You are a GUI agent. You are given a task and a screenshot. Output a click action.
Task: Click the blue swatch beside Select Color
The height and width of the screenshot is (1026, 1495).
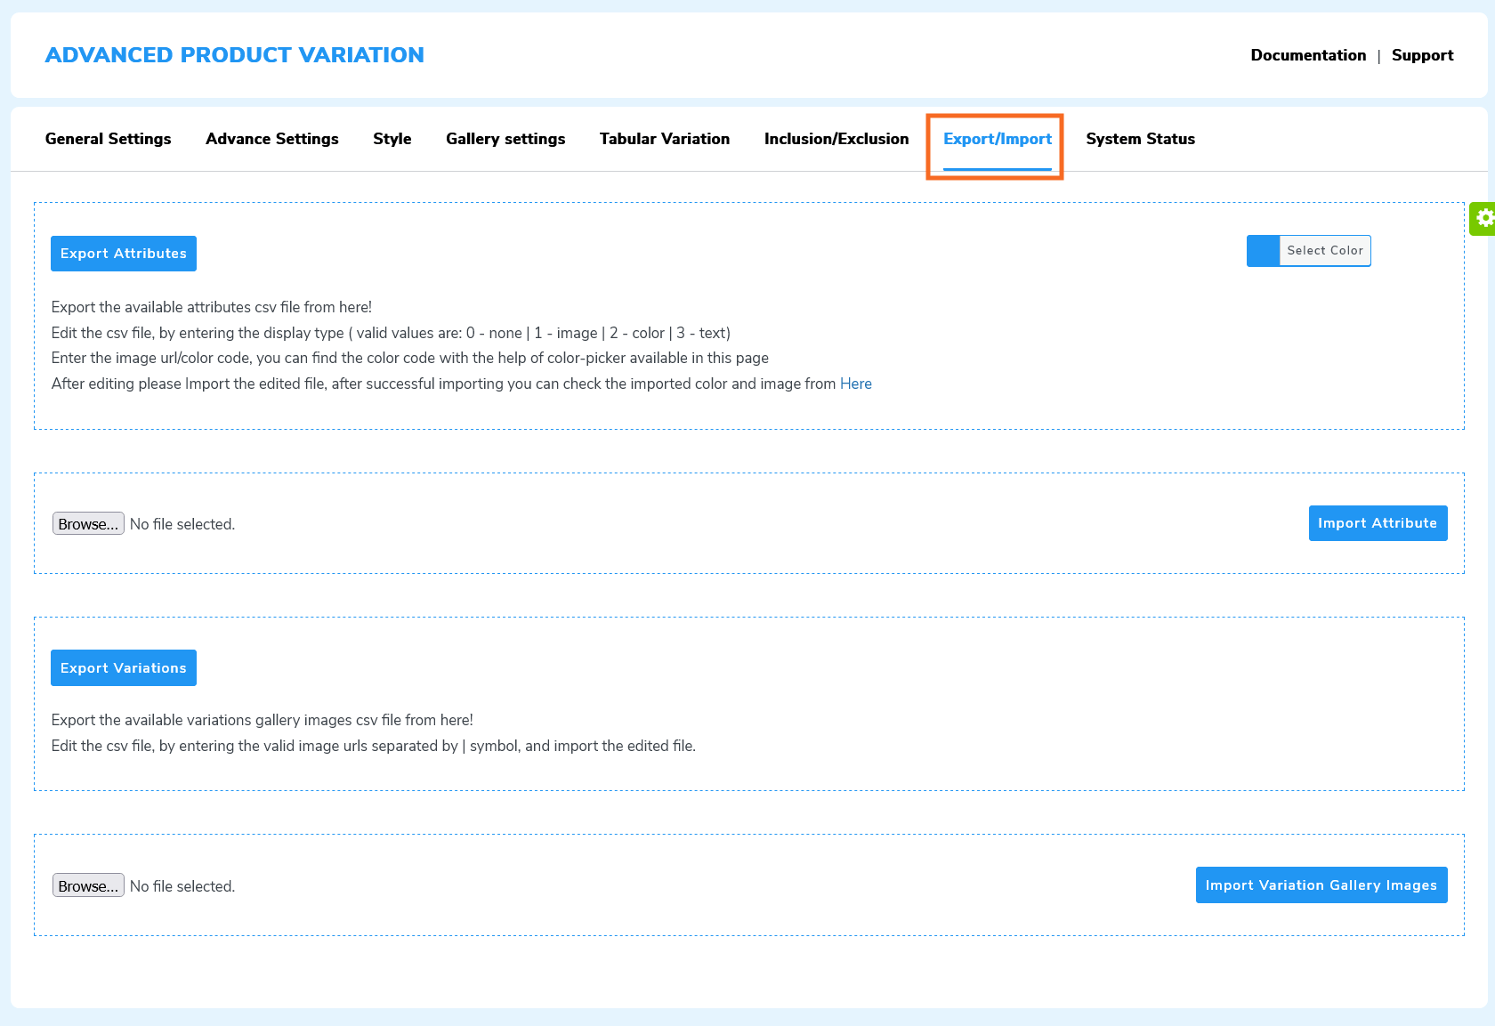point(1263,250)
